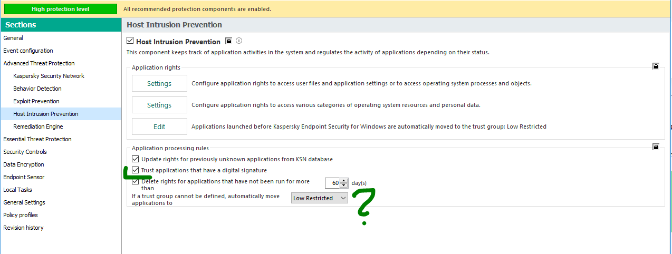Click the info icon next to Host Intrusion Prevention

point(238,41)
